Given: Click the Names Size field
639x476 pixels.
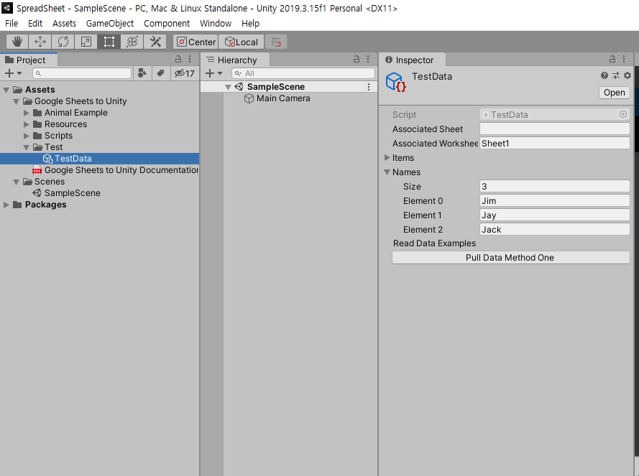Looking at the screenshot, I should tap(555, 186).
